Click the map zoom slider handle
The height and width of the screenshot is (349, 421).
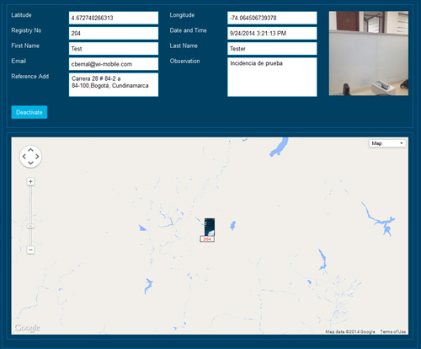pos(30,226)
